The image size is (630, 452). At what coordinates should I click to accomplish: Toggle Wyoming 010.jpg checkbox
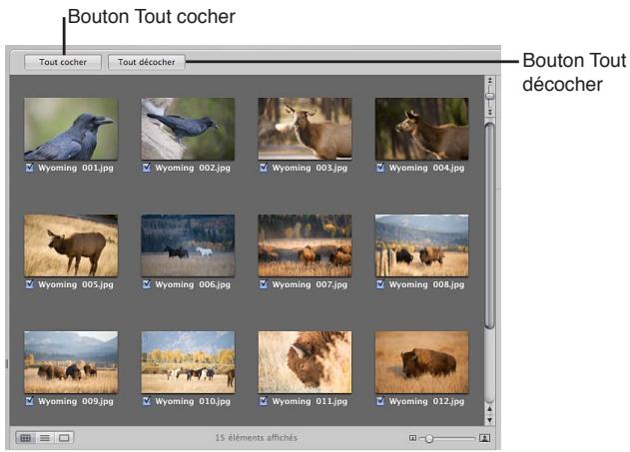point(147,401)
